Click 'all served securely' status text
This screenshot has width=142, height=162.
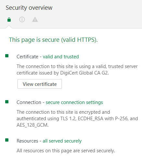tap(62, 141)
